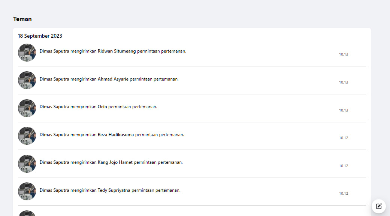Open avatar in Kang Jojo Hamet row
This screenshot has width=390, height=216.
tap(27, 164)
